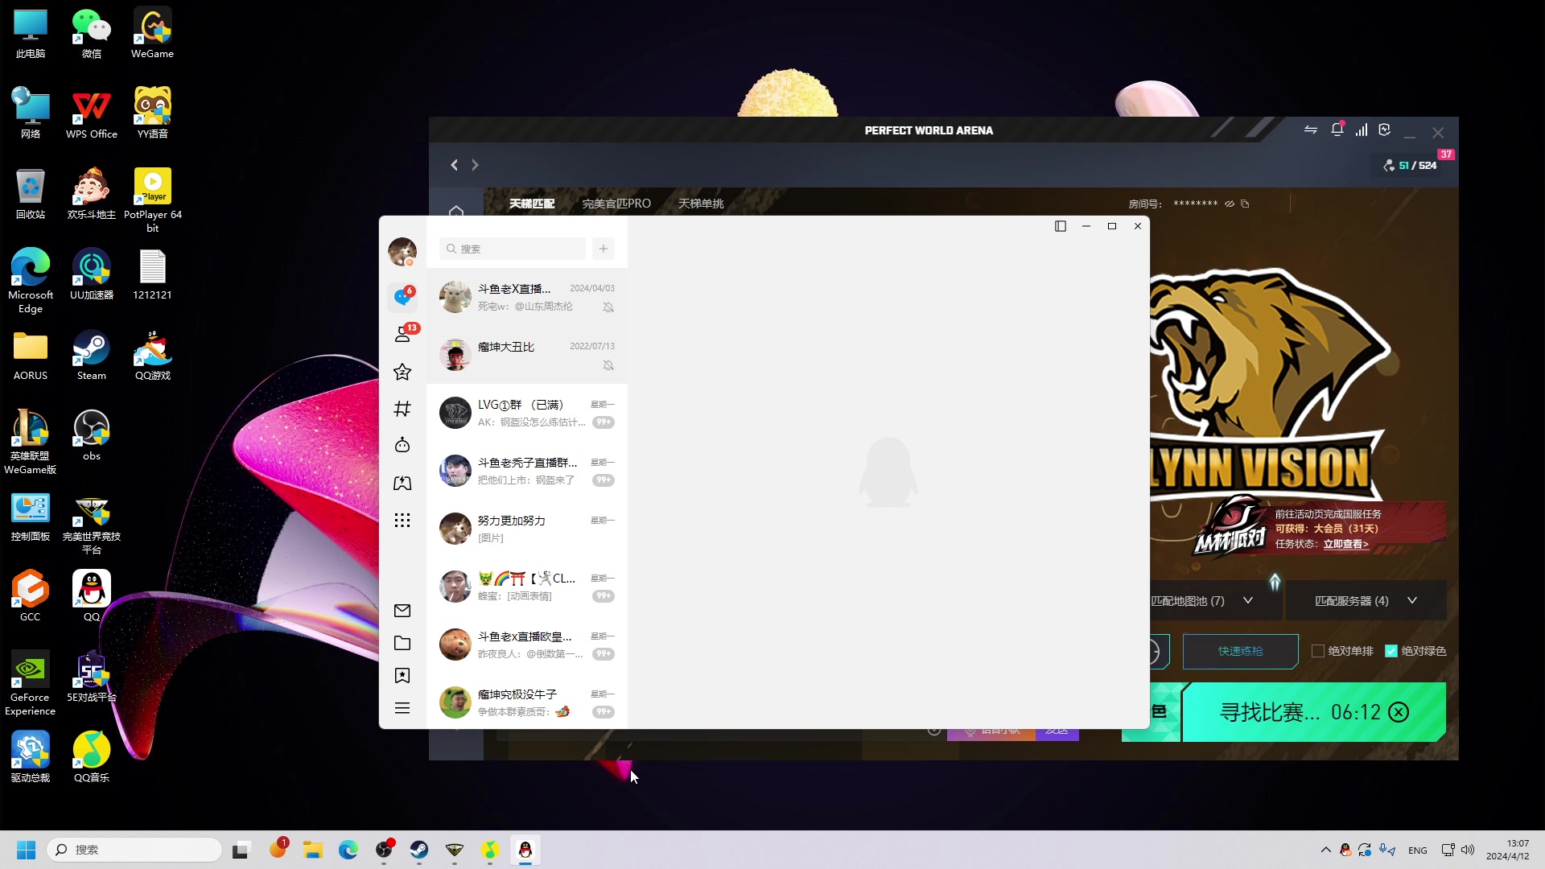Click the 快速练枪 button
Viewport: 1545px width, 869px height.
click(x=1240, y=651)
